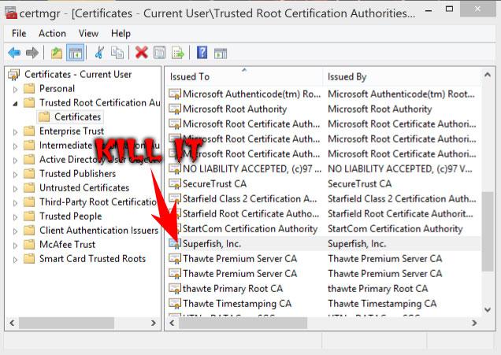Expand Client Authentication Issuers node
The height and width of the screenshot is (355, 501).
click(15, 231)
